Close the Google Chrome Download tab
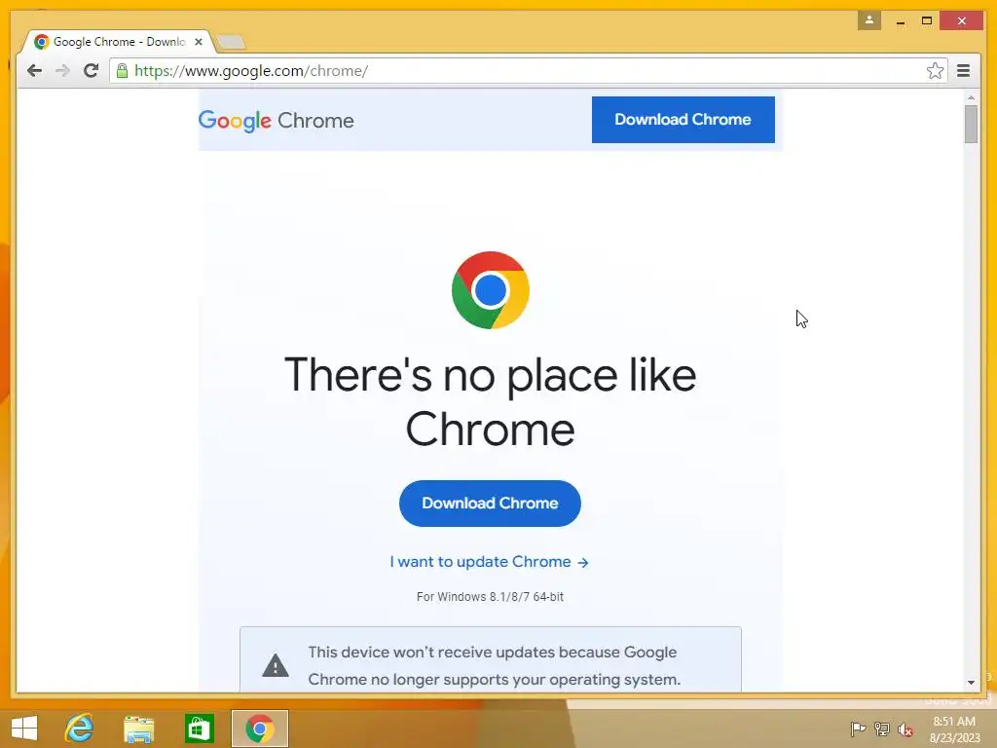Viewport: 997px width, 748px height. click(x=199, y=42)
